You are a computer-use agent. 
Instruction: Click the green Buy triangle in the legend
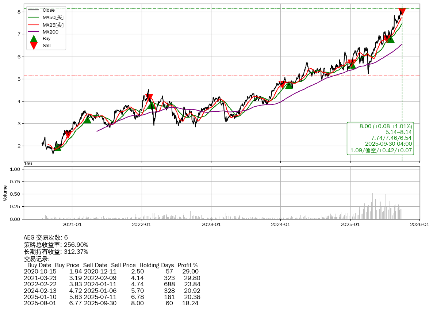(34, 39)
